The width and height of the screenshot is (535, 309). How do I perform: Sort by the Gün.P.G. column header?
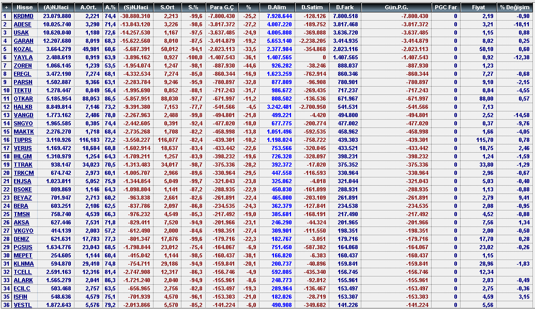coord(396,8)
